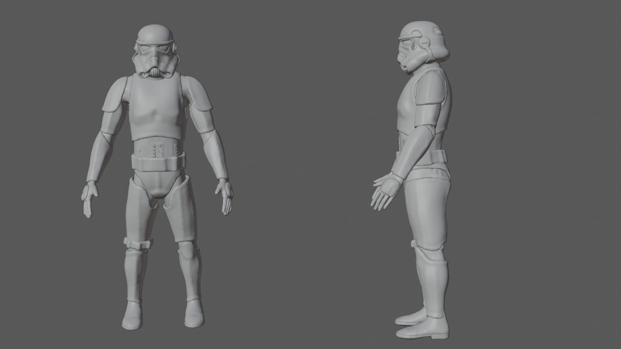621x349 pixels.
Task: Select the left glove, front view
Action: click(90, 198)
